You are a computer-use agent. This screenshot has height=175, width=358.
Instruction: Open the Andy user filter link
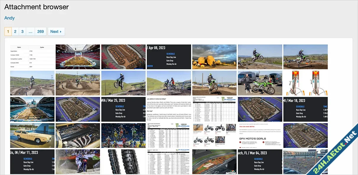pos(9,18)
